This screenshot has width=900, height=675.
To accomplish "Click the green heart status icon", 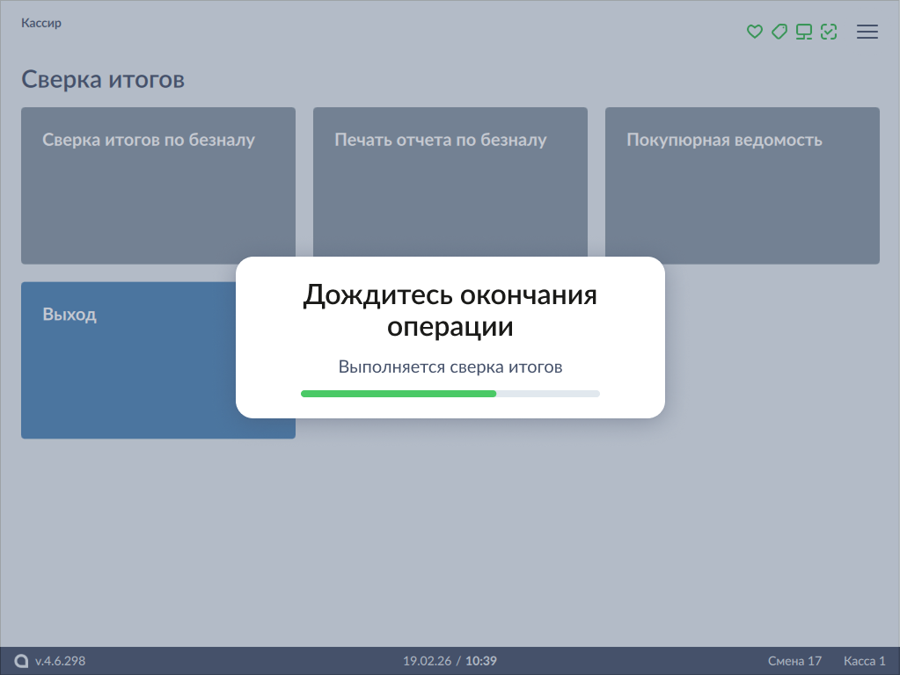I will tap(754, 33).
